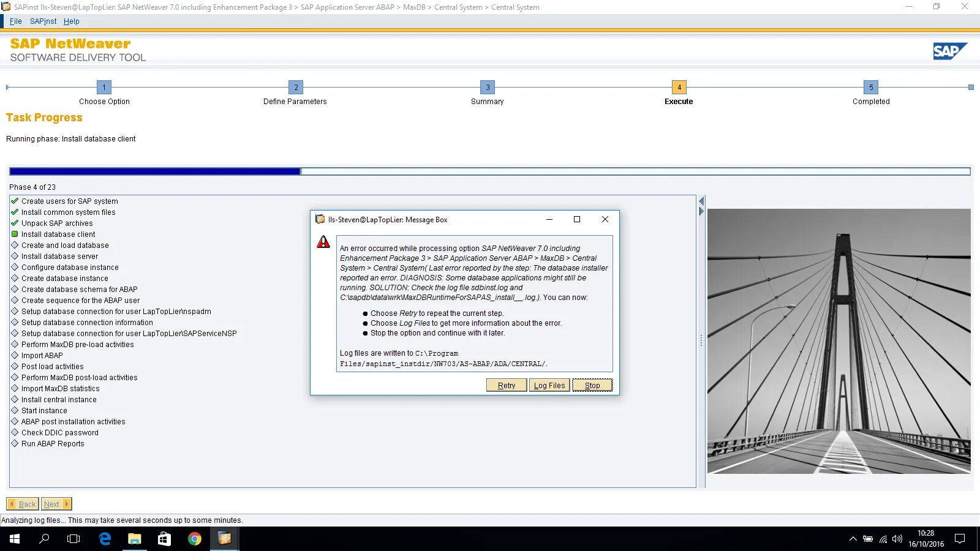Maximize the Message Box window
980x551 pixels.
[576, 219]
